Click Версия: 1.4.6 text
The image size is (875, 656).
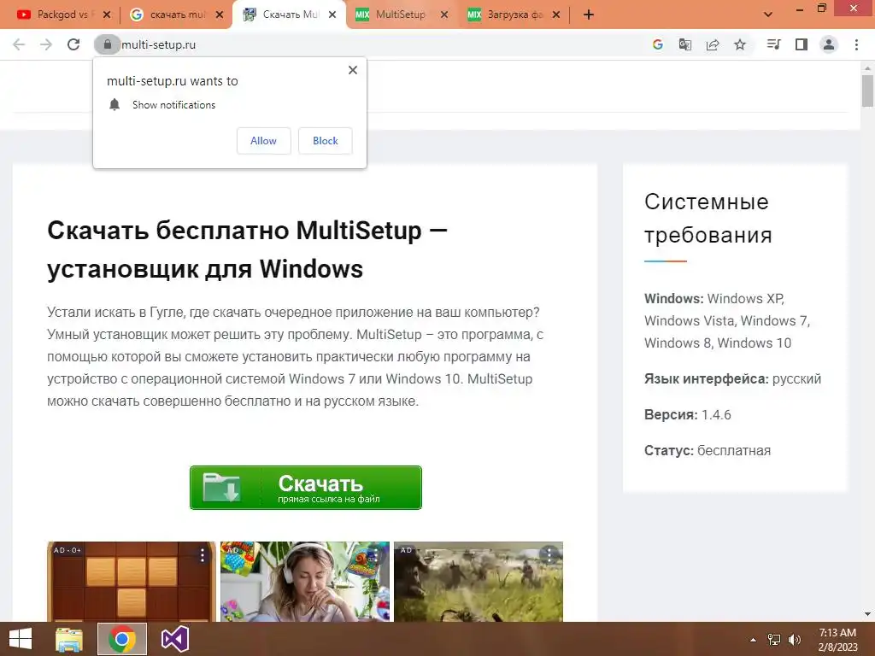point(688,415)
